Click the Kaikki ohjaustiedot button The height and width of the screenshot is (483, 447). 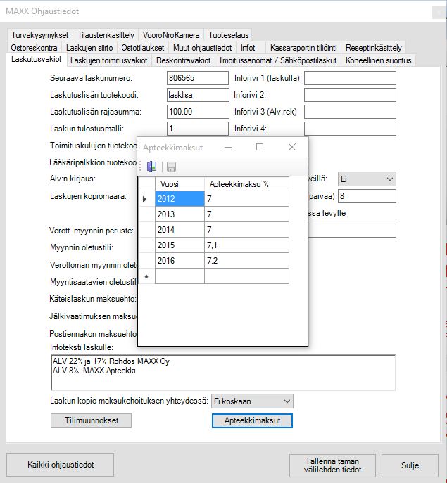[x=60, y=465]
